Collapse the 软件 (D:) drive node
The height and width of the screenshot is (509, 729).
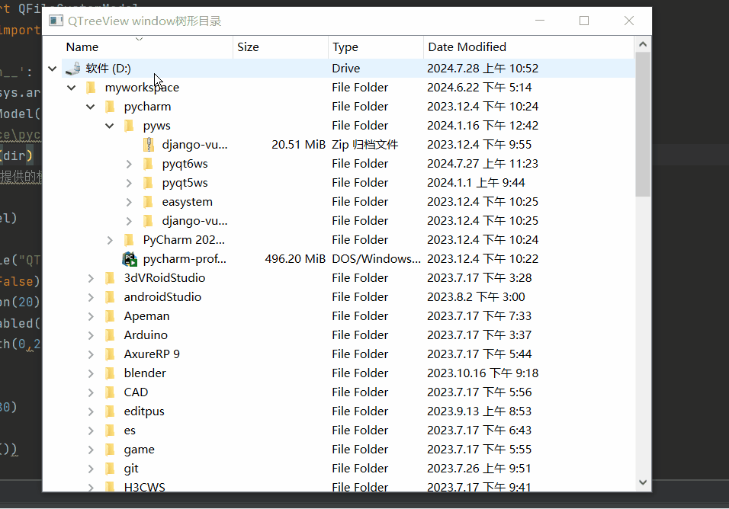tap(53, 69)
